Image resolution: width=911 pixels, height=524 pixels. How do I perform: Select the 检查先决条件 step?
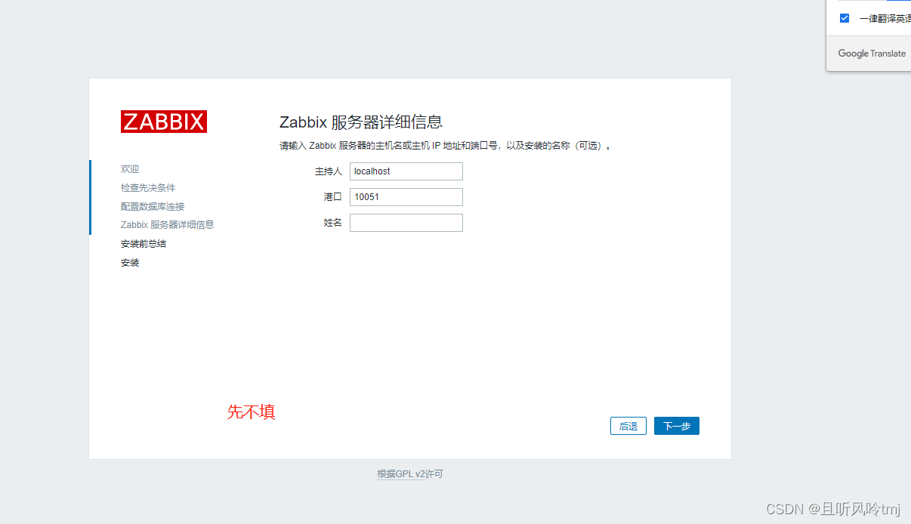(x=148, y=187)
